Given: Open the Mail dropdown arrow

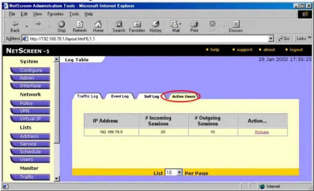Looking at the screenshot, I should [x=180, y=24].
